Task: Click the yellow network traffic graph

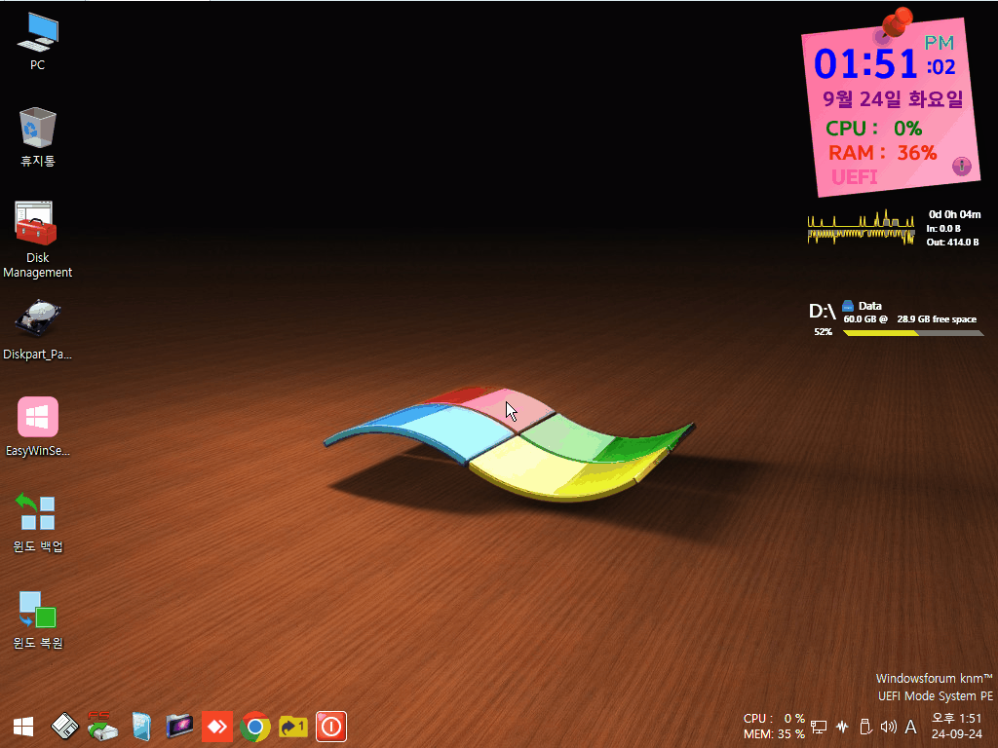Action: pyautogui.click(x=862, y=228)
